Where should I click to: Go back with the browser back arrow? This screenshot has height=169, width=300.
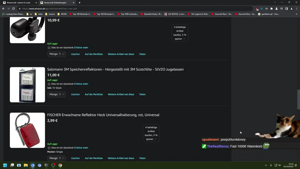pos(4,9)
